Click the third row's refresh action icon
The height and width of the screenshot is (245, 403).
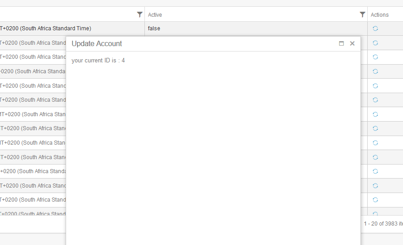pos(375,57)
